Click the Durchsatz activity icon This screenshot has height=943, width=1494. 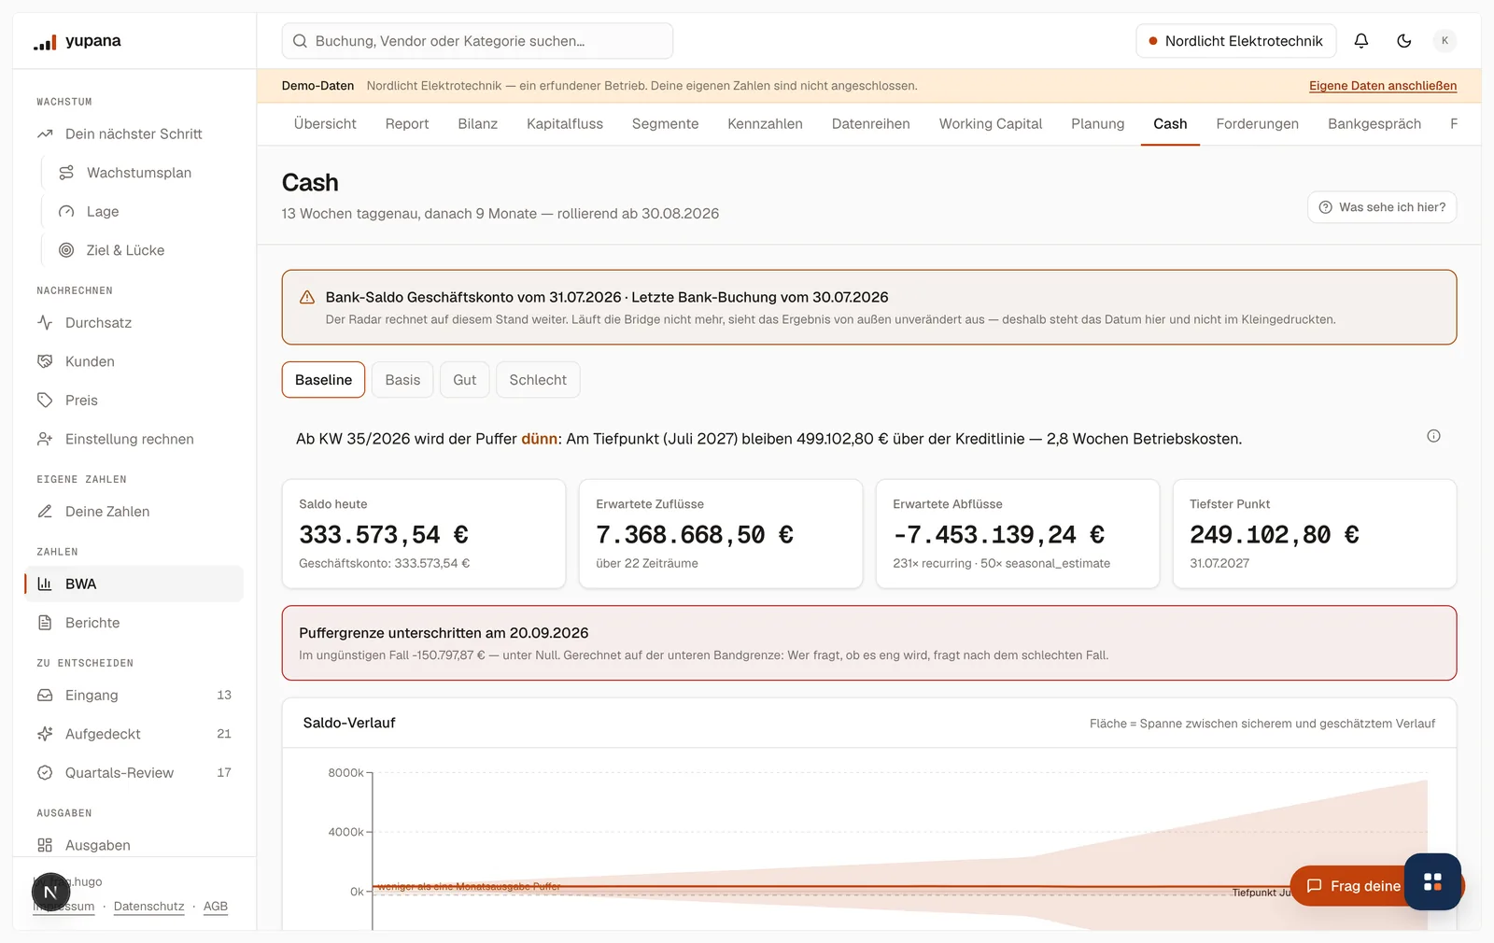point(45,323)
